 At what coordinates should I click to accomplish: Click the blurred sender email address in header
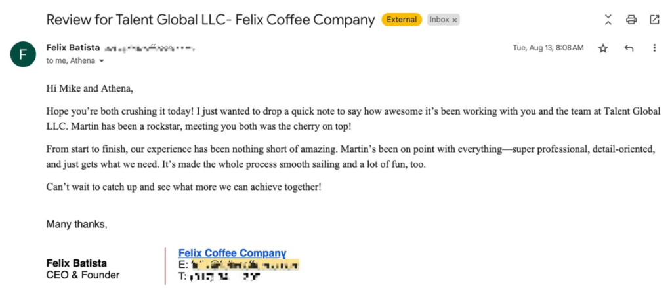(x=150, y=48)
